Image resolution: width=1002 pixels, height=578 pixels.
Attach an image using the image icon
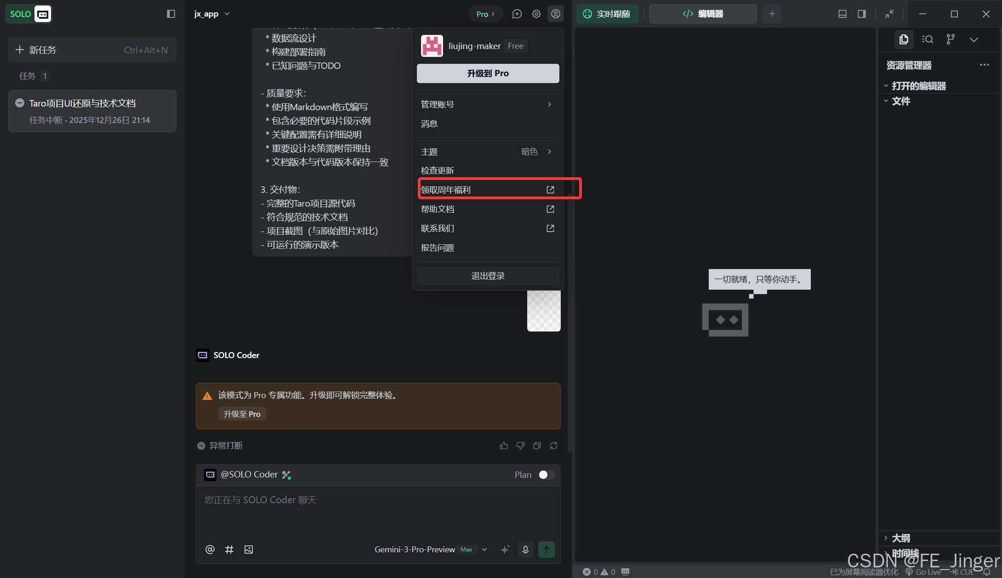(249, 549)
